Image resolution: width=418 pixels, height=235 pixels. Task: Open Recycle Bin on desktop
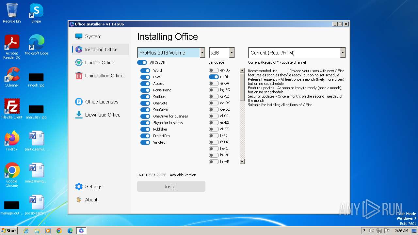12,13
